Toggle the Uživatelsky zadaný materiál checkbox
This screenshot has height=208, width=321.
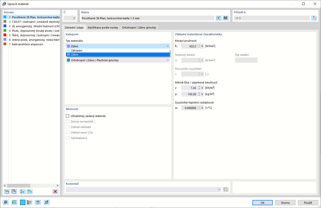tap(67, 116)
